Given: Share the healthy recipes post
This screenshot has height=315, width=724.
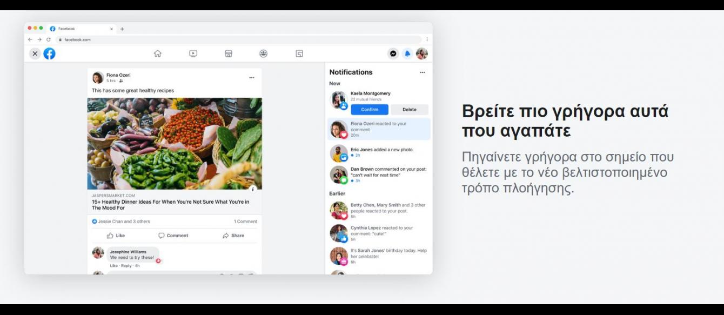Looking at the screenshot, I should 233,236.
